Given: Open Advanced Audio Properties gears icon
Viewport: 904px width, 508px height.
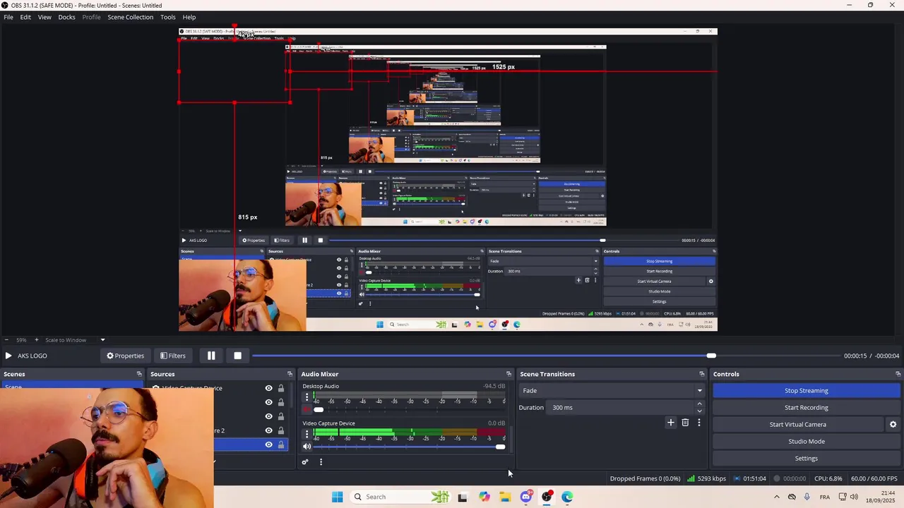Looking at the screenshot, I should 305,462.
